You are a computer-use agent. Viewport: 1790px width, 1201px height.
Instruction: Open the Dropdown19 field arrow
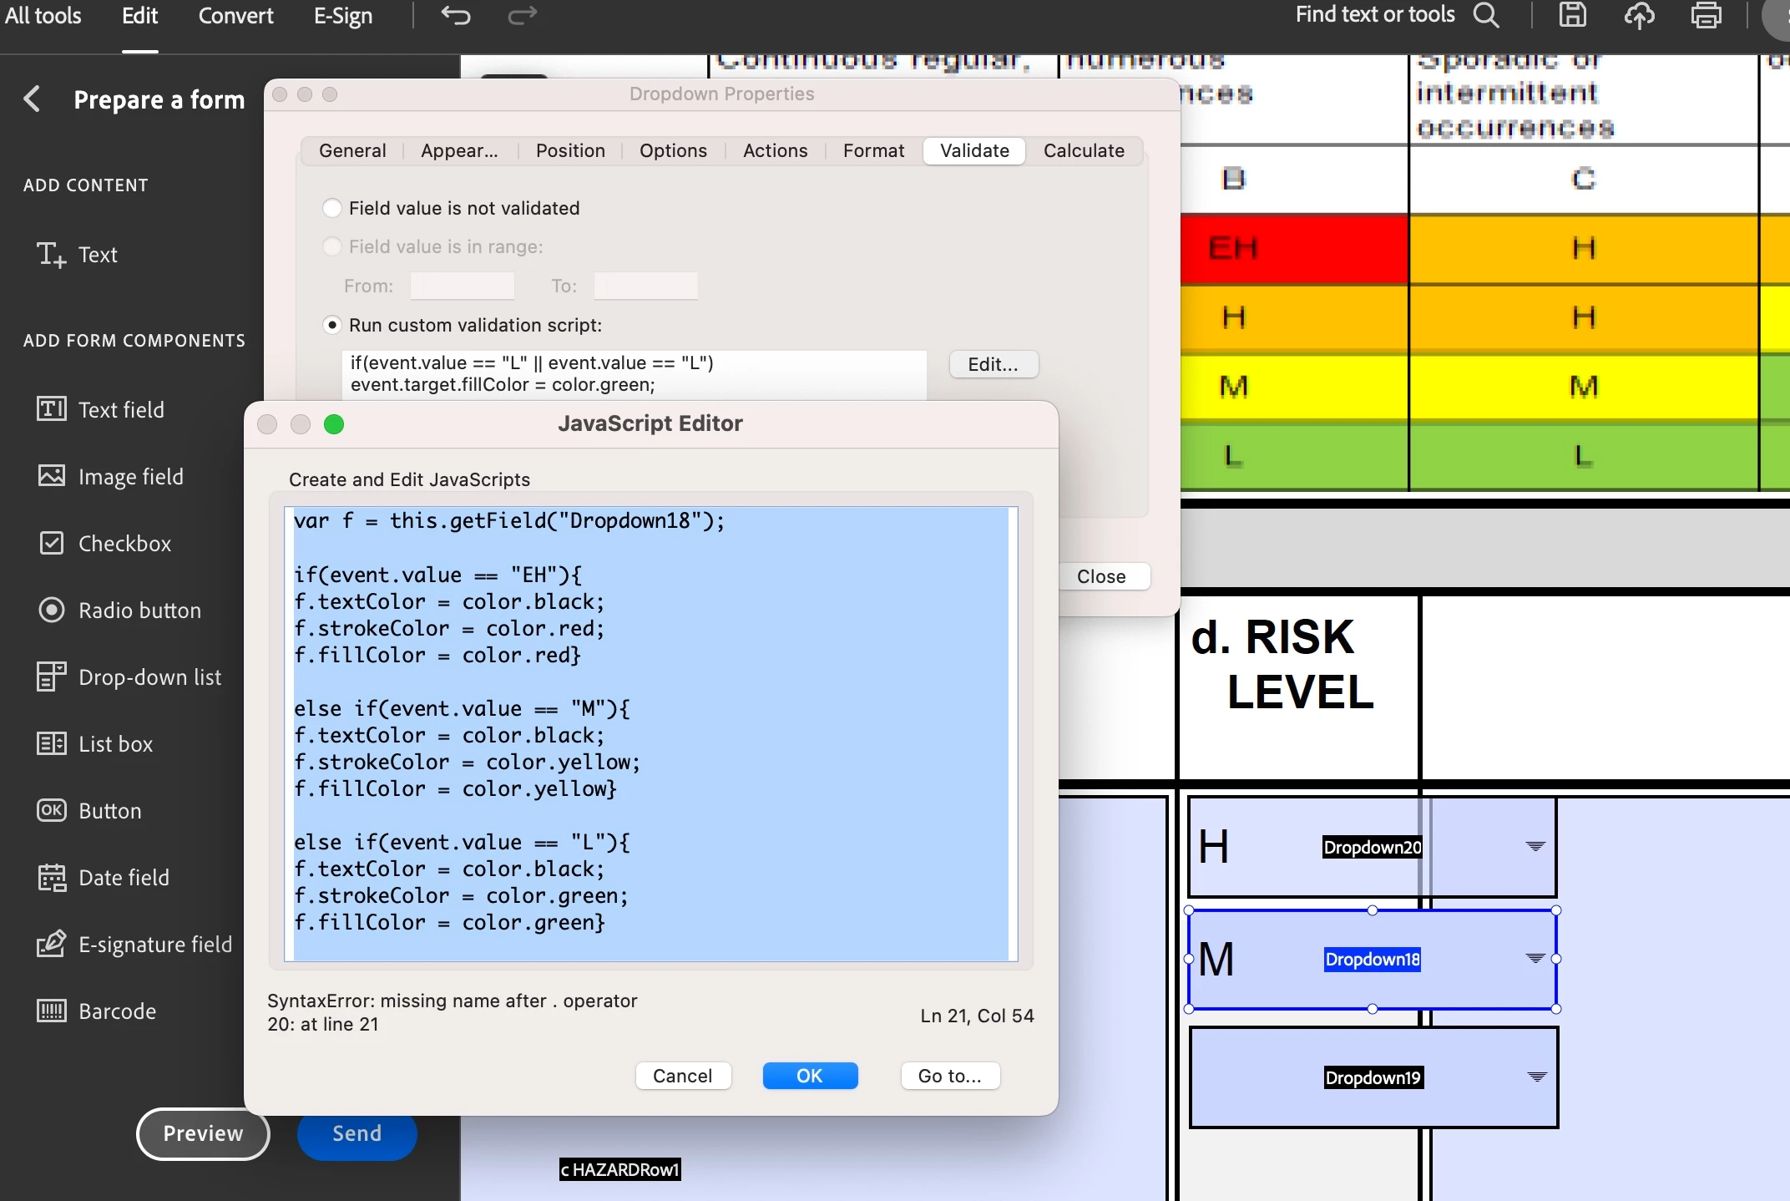click(1536, 1077)
